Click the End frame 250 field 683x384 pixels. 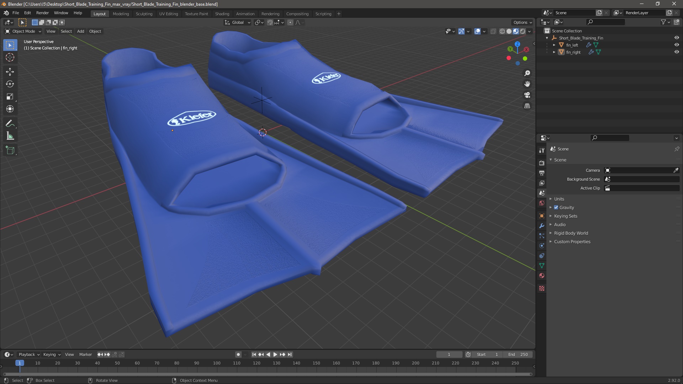click(519, 354)
